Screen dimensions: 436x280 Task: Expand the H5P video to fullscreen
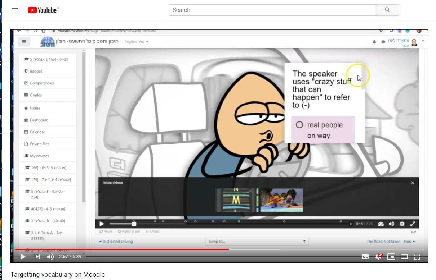pos(413,224)
